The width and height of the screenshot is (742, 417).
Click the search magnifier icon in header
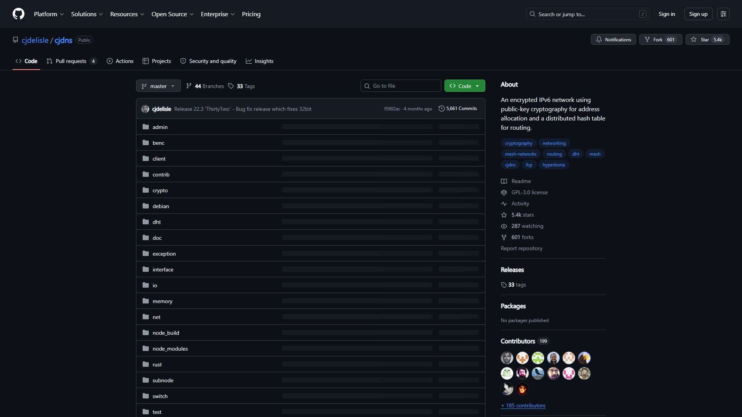(x=533, y=14)
